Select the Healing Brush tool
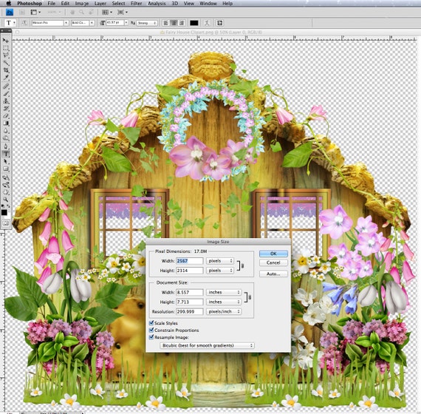 tap(6, 86)
